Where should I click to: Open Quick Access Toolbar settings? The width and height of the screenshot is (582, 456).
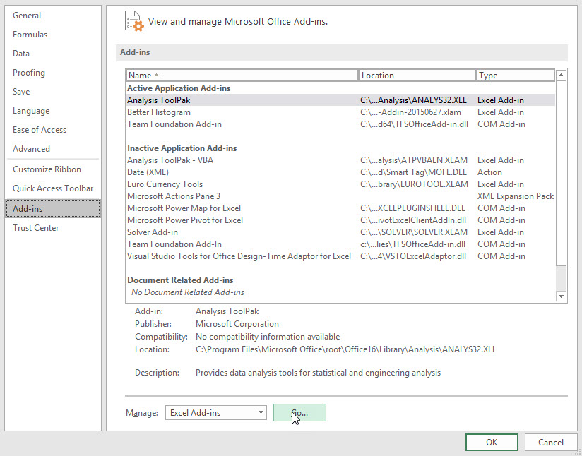tap(53, 188)
